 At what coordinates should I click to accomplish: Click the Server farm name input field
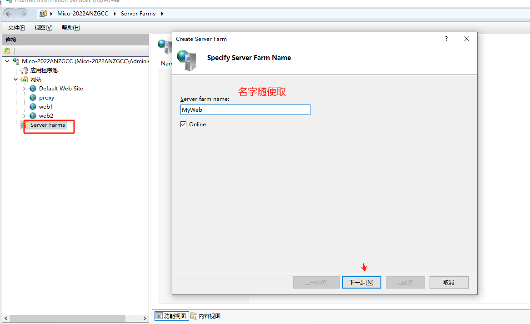coord(245,110)
